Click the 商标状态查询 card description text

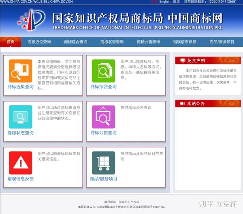[59, 113]
